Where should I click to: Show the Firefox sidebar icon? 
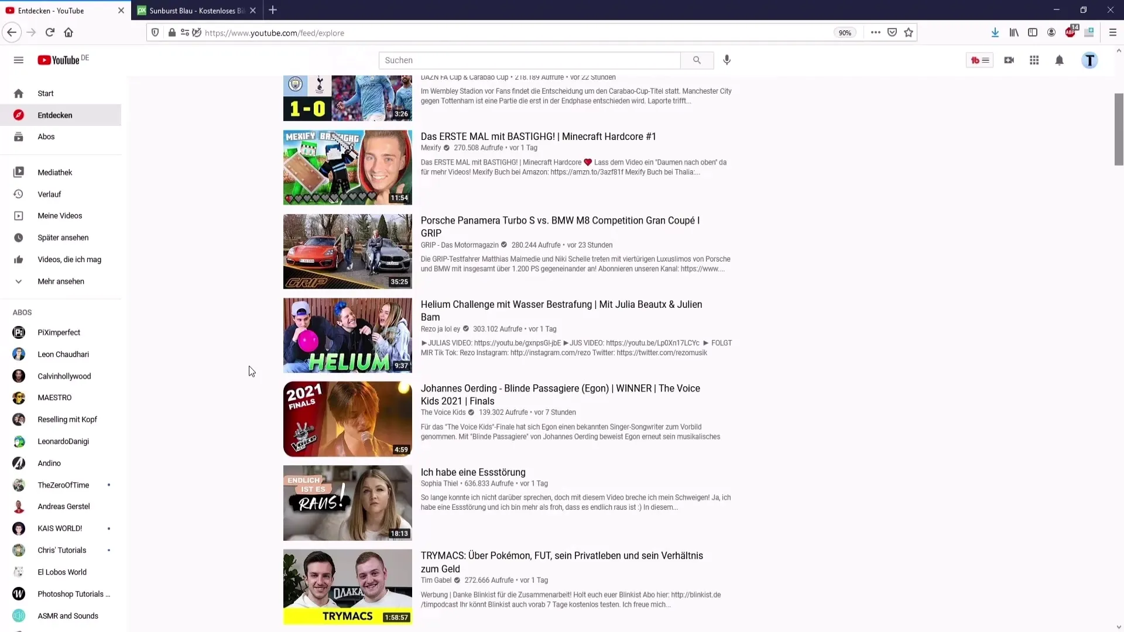point(1033,33)
